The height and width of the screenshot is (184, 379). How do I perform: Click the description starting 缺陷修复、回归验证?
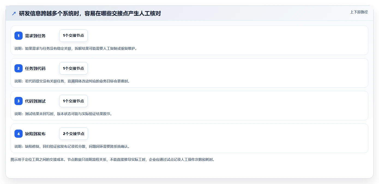(x=72, y=146)
